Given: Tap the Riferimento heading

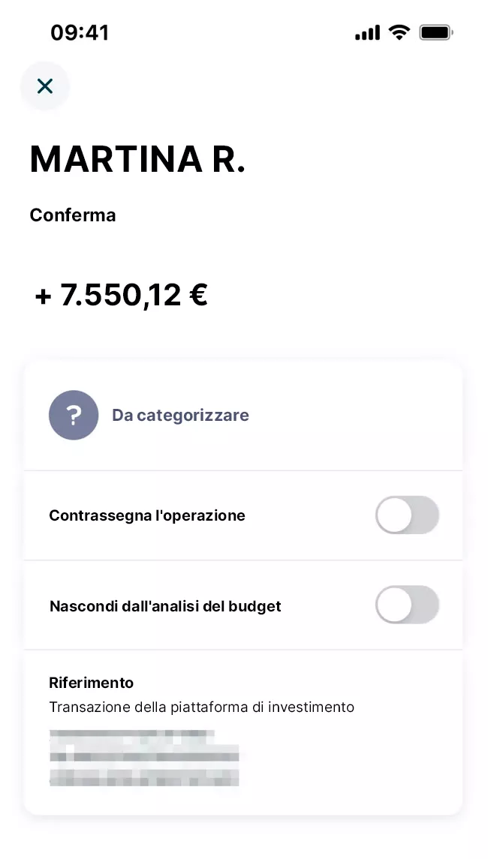Looking at the screenshot, I should [92, 683].
